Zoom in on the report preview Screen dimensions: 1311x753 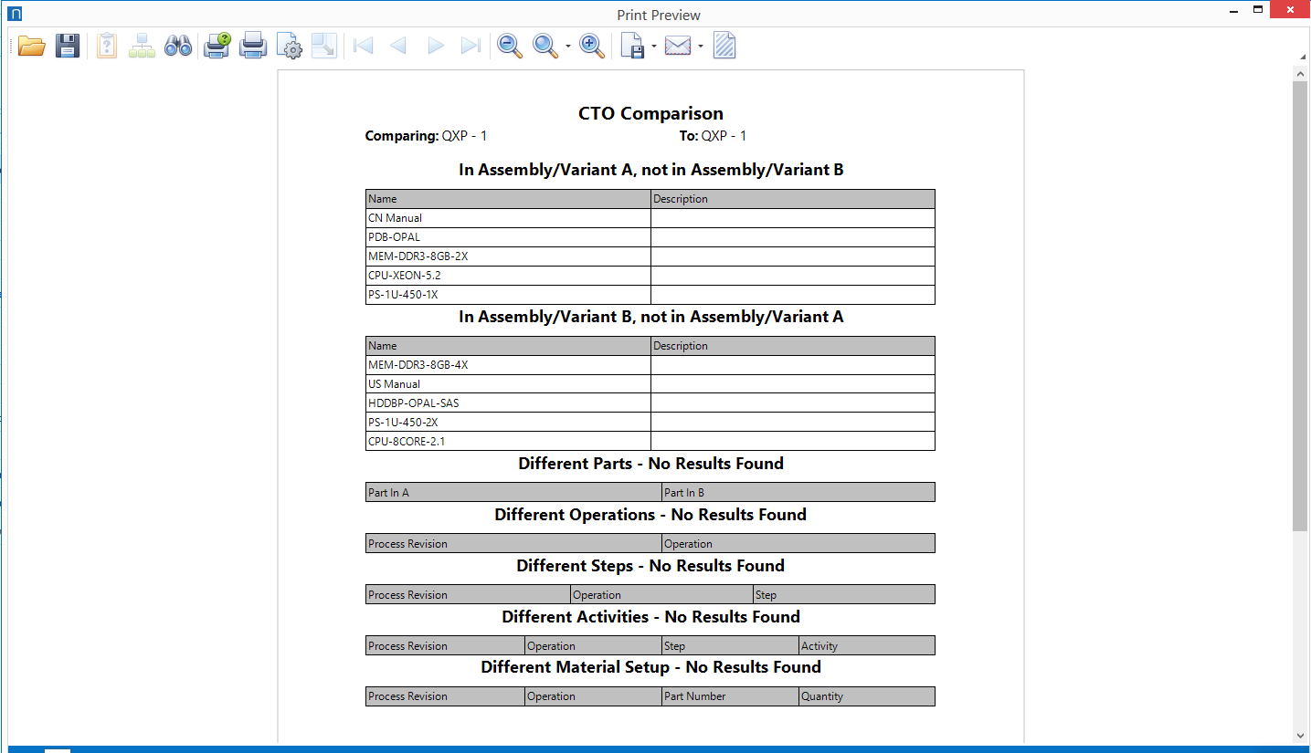[x=591, y=45]
